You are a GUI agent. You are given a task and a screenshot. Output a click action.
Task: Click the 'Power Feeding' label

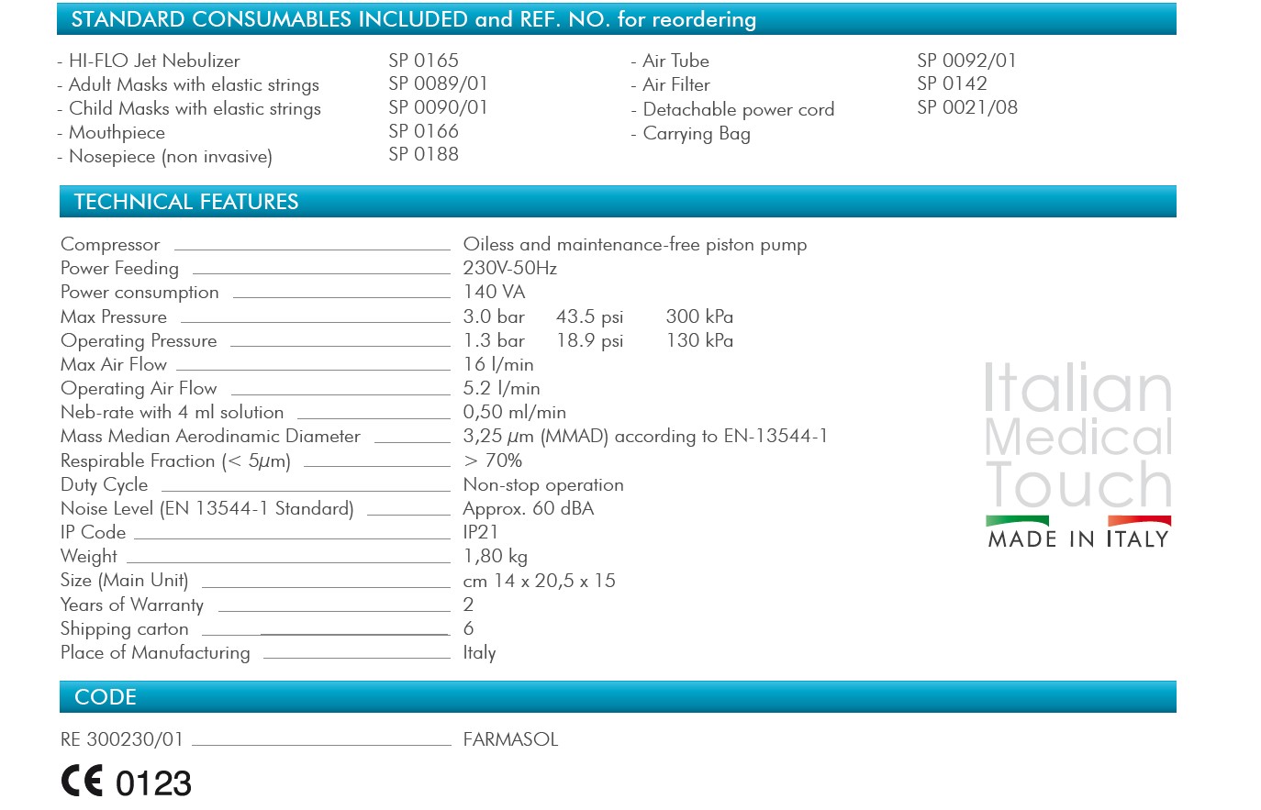(x=119, y=269)
